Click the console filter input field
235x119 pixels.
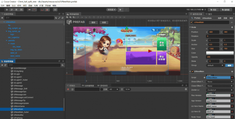[87, 89]
